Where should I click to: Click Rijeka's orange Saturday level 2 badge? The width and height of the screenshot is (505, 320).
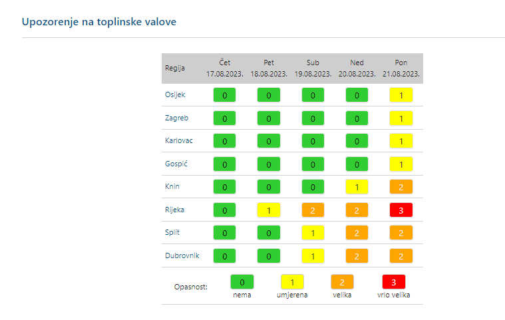(313, 210)
